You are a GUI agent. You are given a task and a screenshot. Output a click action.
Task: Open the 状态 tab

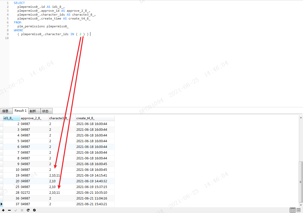click(47, 111)
